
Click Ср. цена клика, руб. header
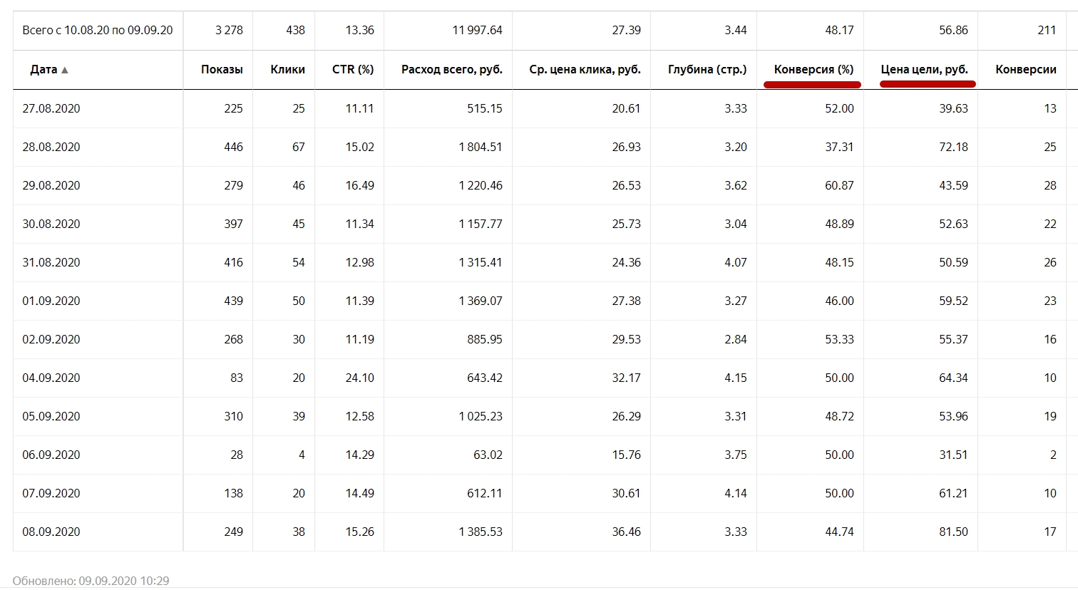click(585, 70)
